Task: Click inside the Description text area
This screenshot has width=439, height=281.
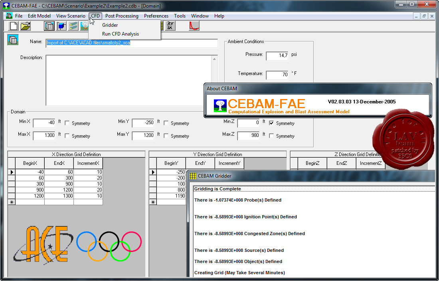Action: (129, 80)
